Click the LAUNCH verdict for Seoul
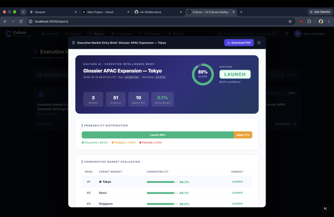334x217 pixels. click(x=237, y=193)
